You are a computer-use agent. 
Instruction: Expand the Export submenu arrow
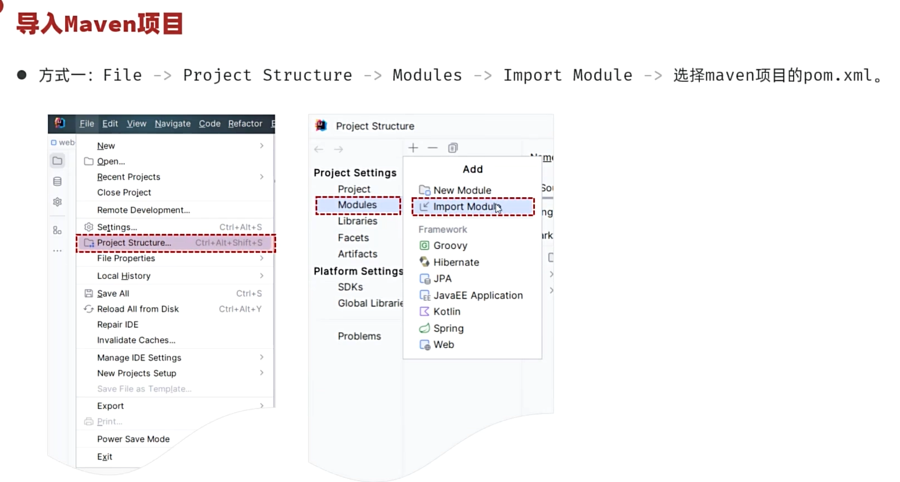[x=262, y=405]
